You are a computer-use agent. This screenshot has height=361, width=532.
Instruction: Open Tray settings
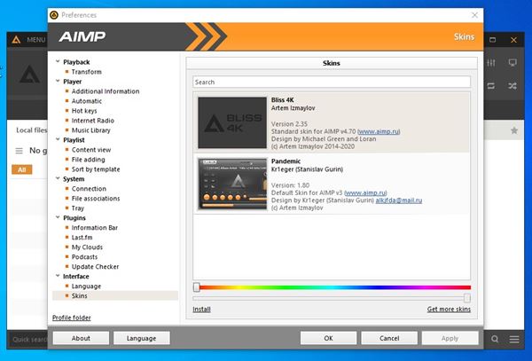(78, 208)
